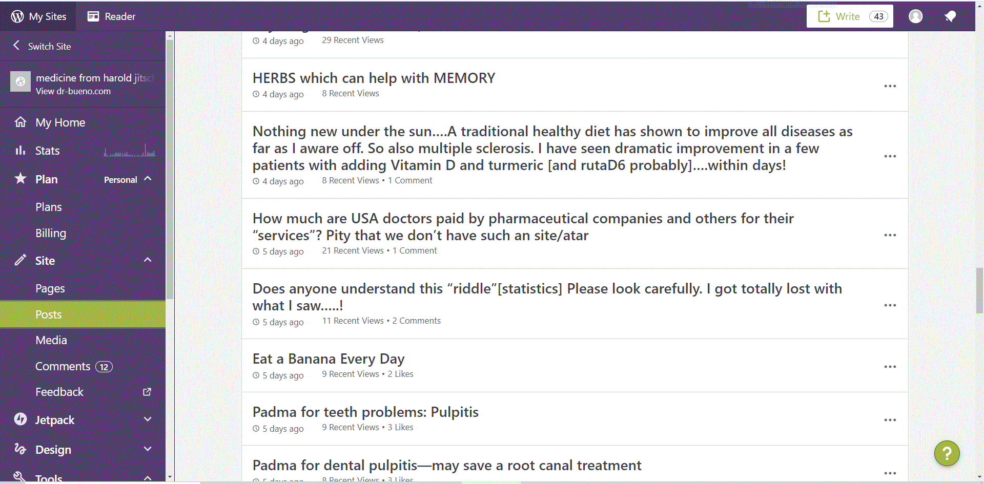Viewport: 984px width, 484px height.
Task: Open the Reader from the top bar
Action: (x=111, y=16)
